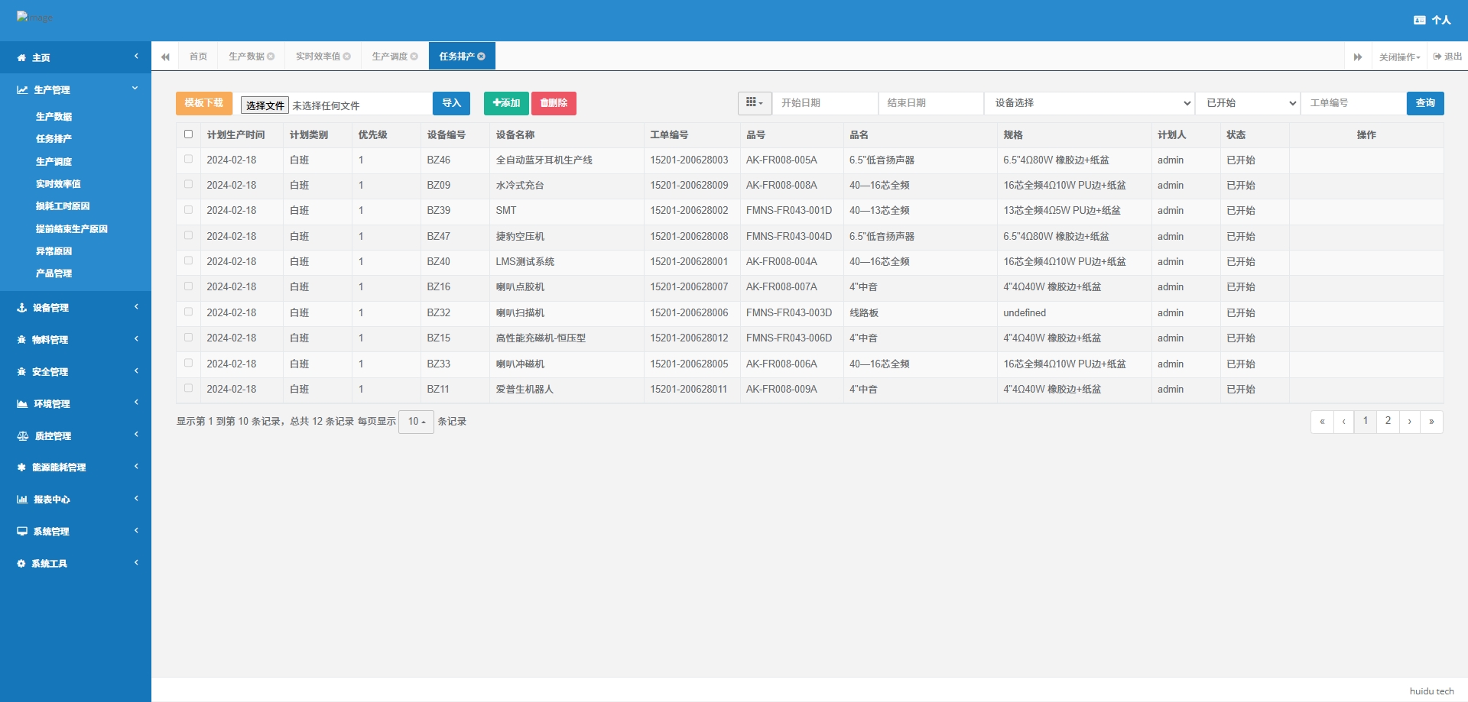Image resolution: width=1468 pixels, height=702 pixels.
Task: Expand the 设备管理 sidebar menu
Action: point(76,308)
